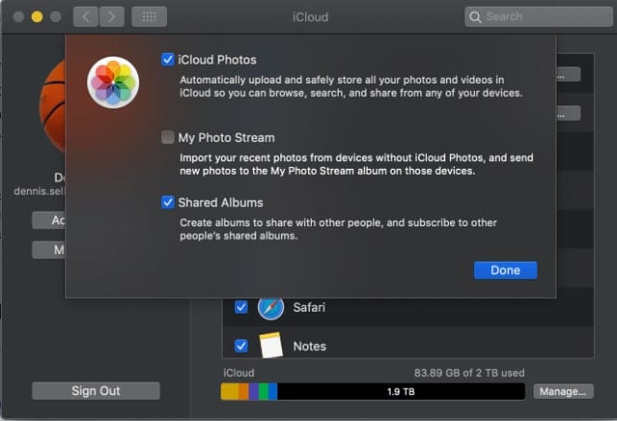Screen dimensions: 617x421
Task: Click the Notes app icon
Action: tap(271, 345)
